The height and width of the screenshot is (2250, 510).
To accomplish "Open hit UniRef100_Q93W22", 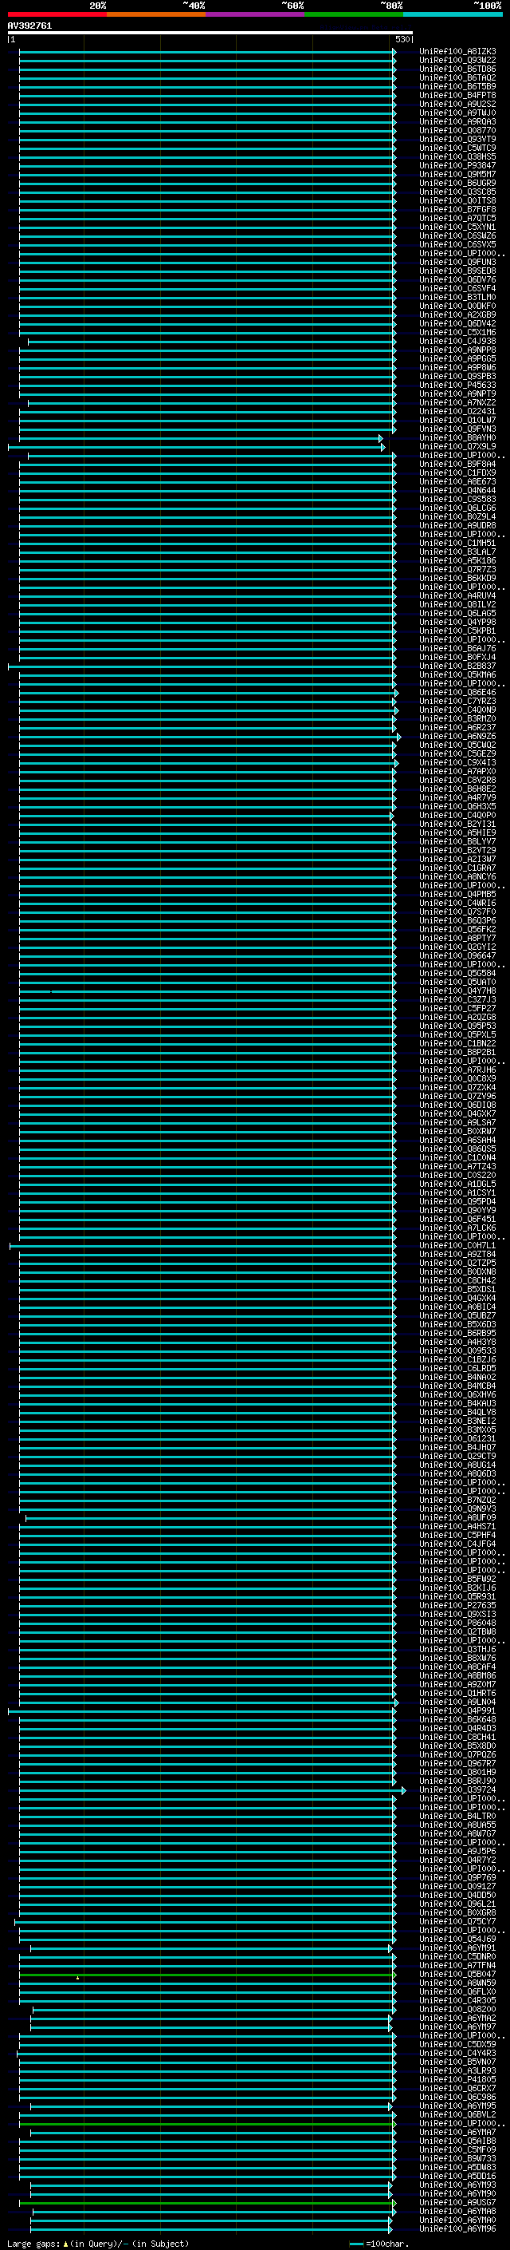I will pos(457,61).
